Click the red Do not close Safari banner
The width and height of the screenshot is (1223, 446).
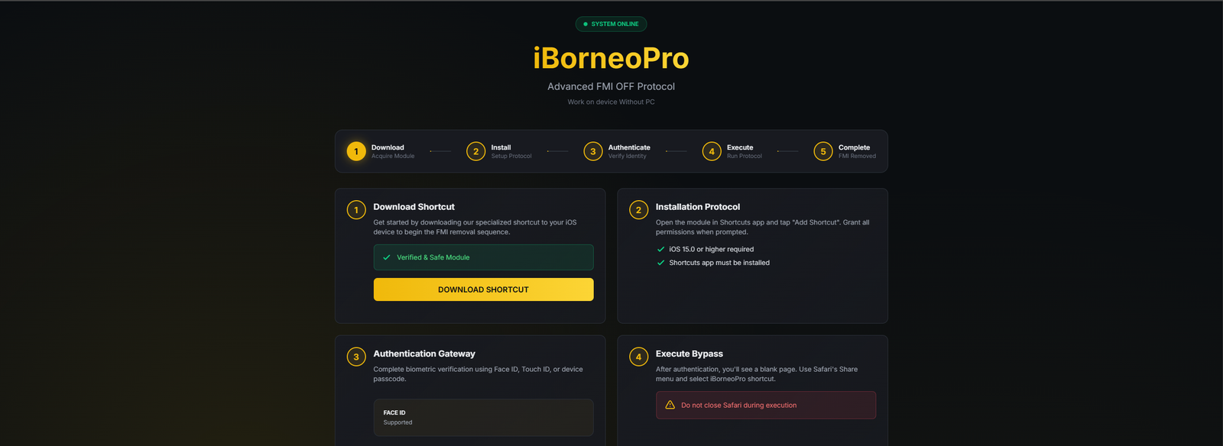click(x=765, y=405)
